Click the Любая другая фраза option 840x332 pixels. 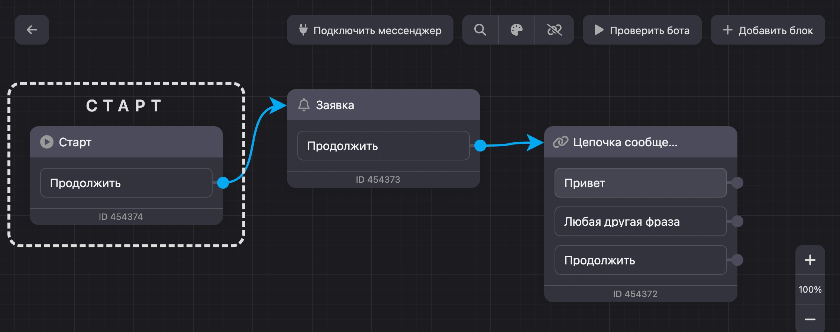click(x=641, y=221)
